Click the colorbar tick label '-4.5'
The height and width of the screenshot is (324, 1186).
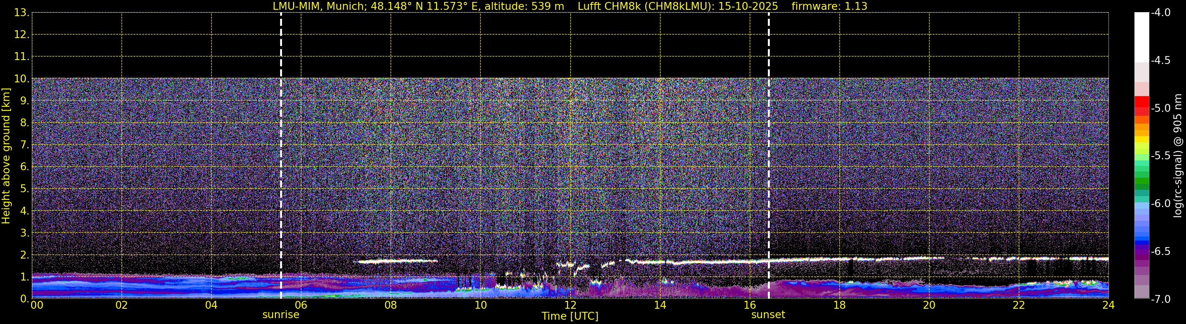point(1160,60)
